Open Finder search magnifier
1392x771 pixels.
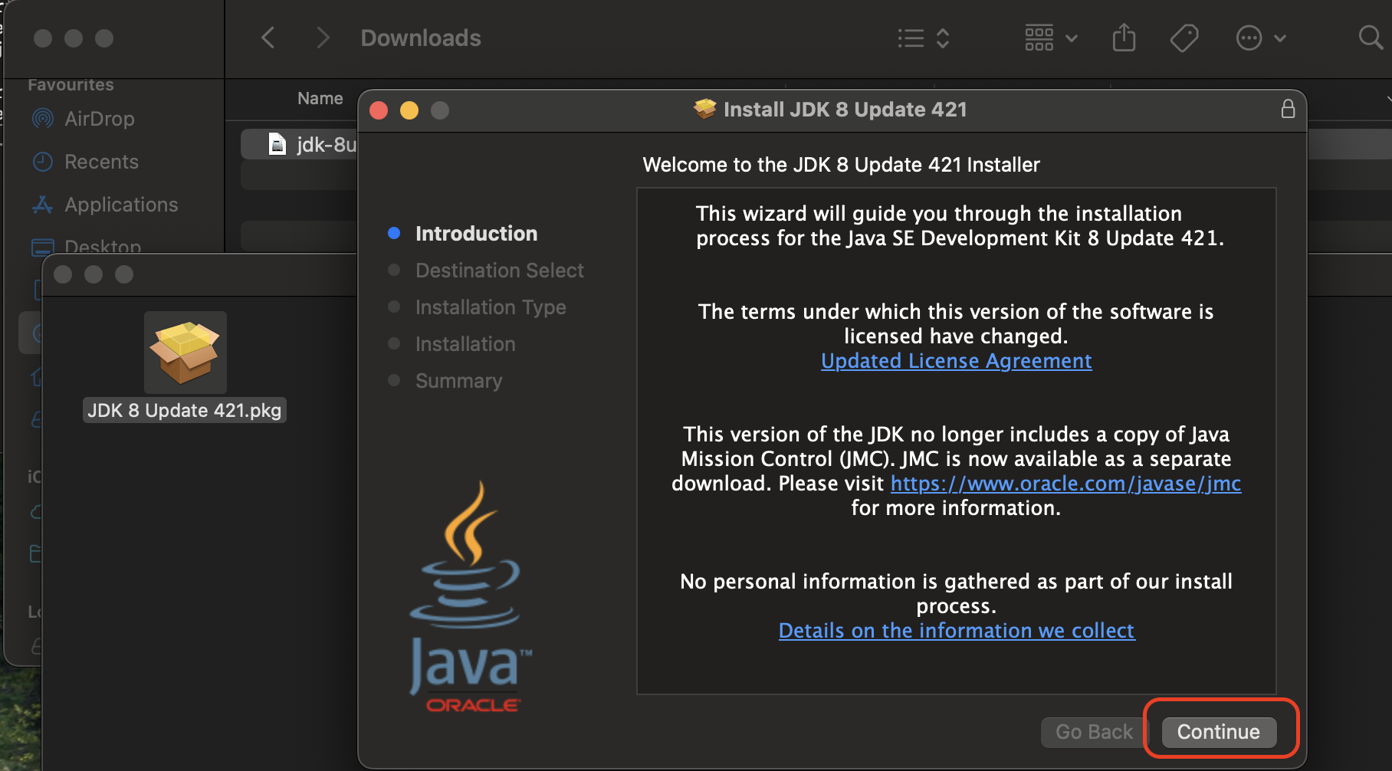coord(1370,38)
